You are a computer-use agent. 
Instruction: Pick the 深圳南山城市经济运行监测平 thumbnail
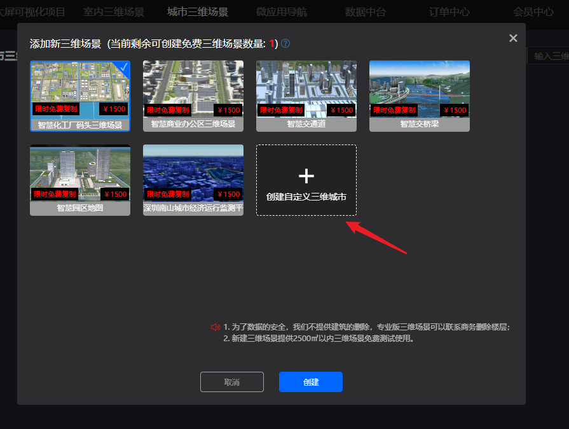tap(193, 180)
